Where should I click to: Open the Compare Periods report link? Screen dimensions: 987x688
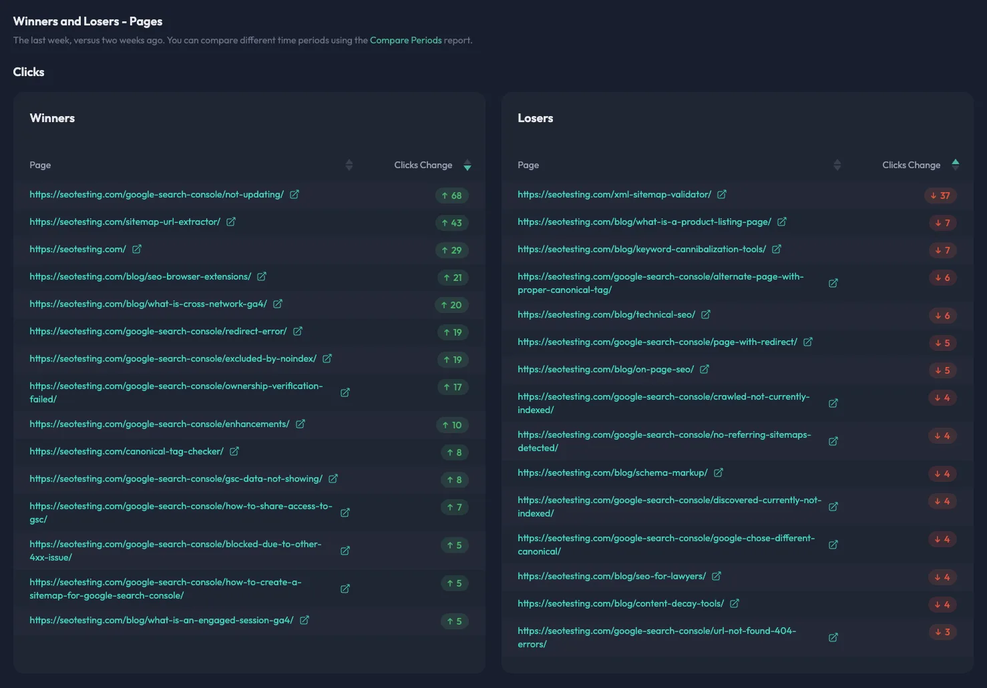tap(405, 40)
